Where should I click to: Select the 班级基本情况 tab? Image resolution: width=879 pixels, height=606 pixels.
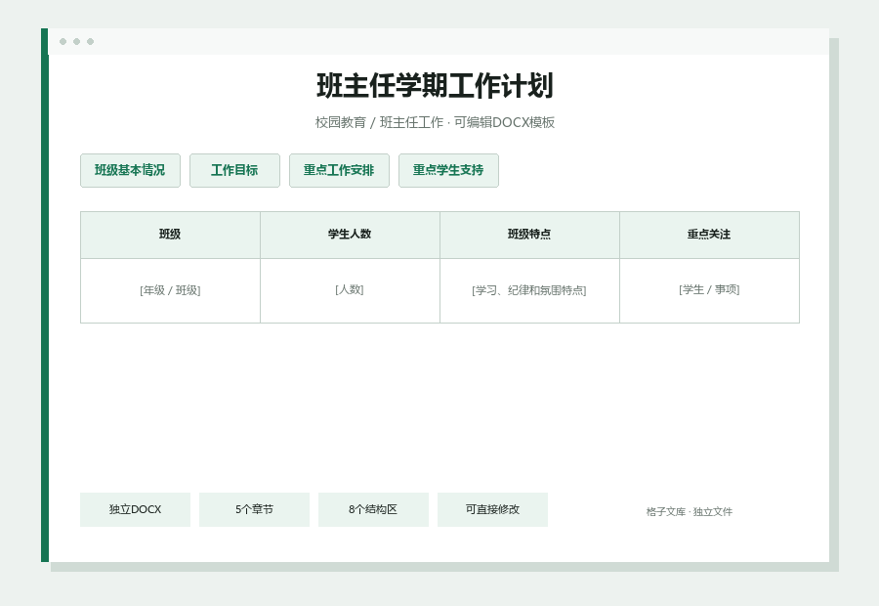click(130, 170)
